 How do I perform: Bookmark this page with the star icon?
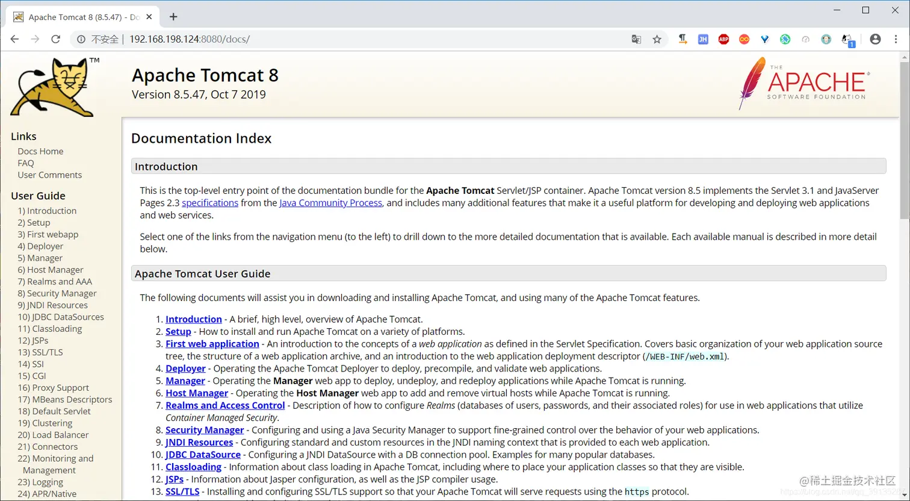point(657,39)
